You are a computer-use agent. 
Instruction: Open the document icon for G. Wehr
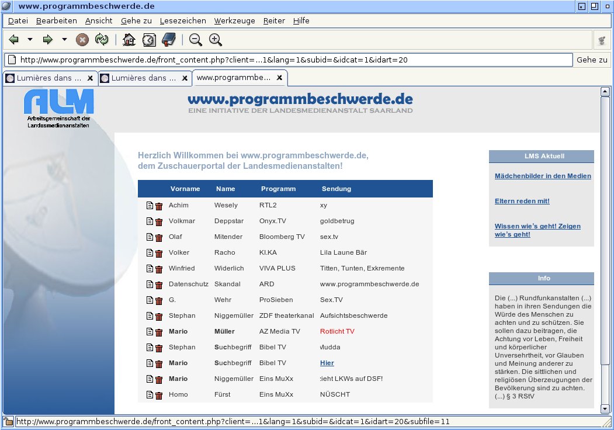click(x=150, y=300)
